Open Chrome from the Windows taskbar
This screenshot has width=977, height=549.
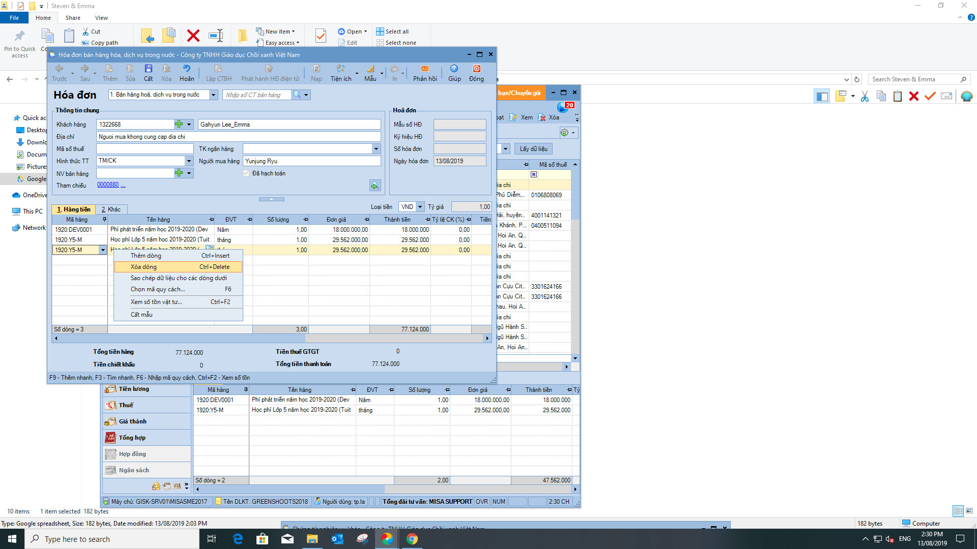[412, 539]
